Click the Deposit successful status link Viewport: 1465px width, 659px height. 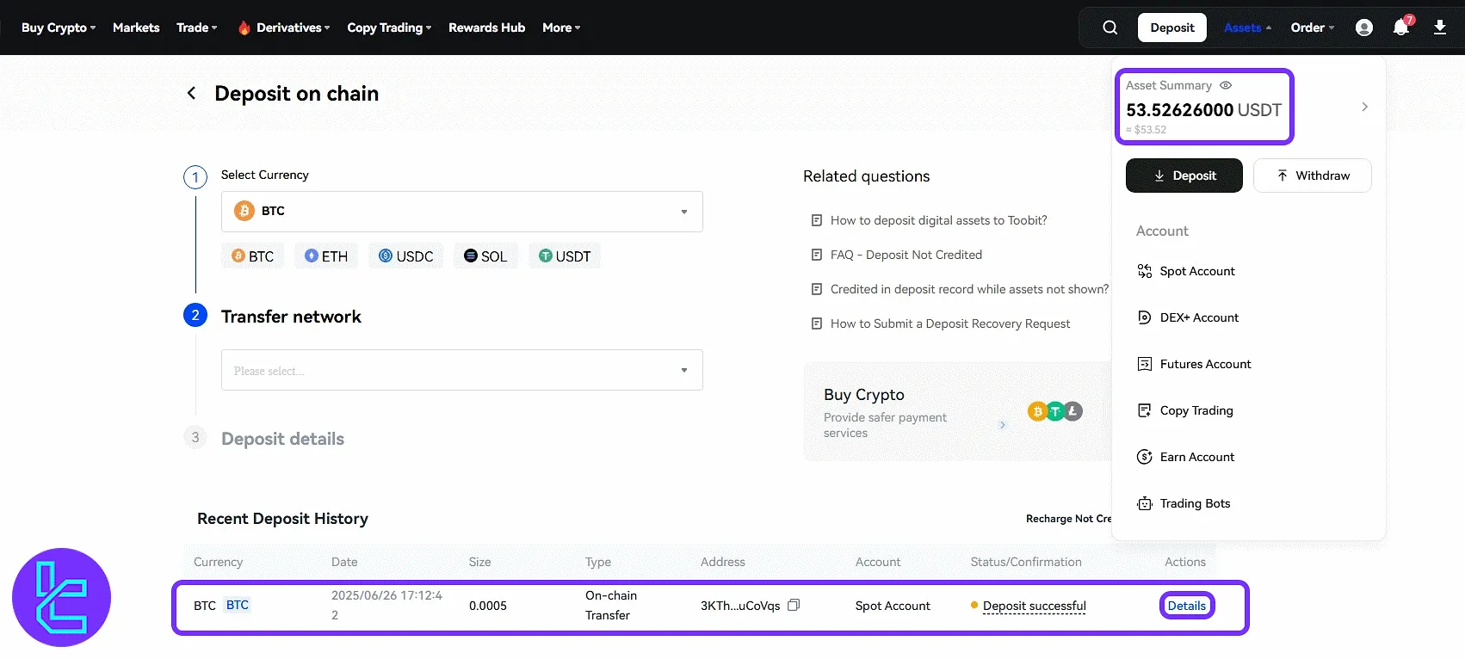1034,606
